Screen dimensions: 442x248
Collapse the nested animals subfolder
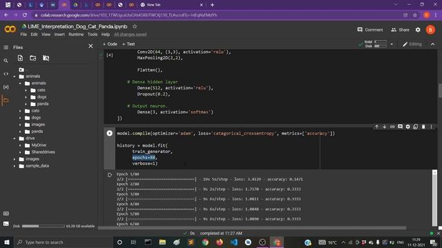tap(20, 83)
